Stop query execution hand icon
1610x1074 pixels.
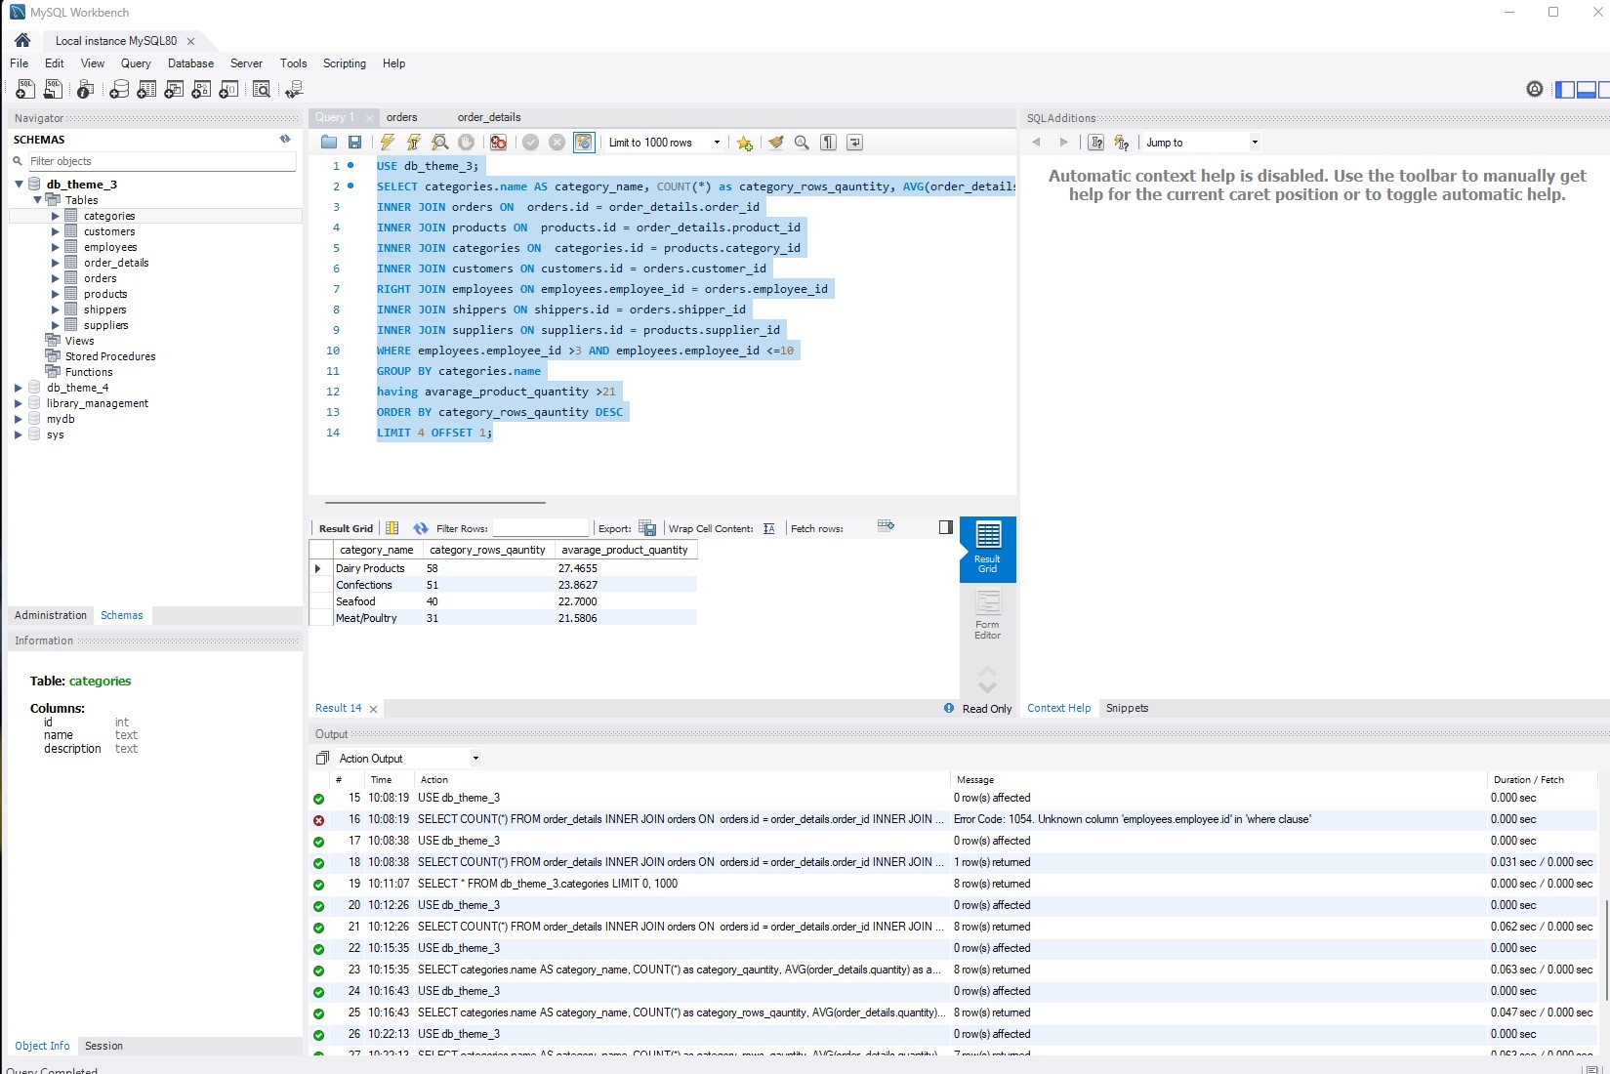coord(467,143)
